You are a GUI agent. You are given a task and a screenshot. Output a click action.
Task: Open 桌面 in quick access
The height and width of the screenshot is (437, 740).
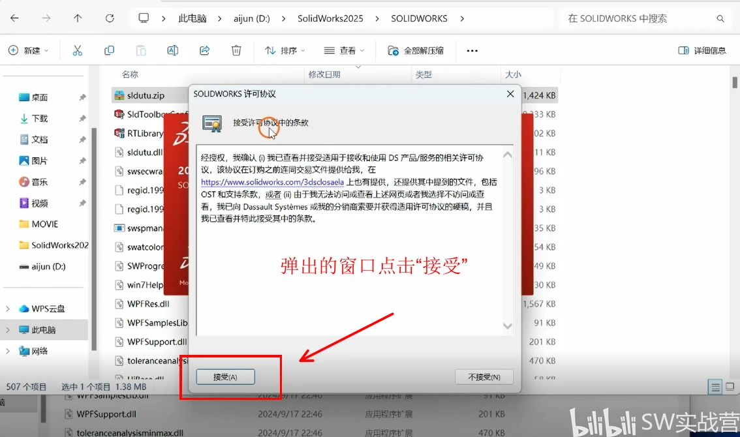[x=40, y=97]
